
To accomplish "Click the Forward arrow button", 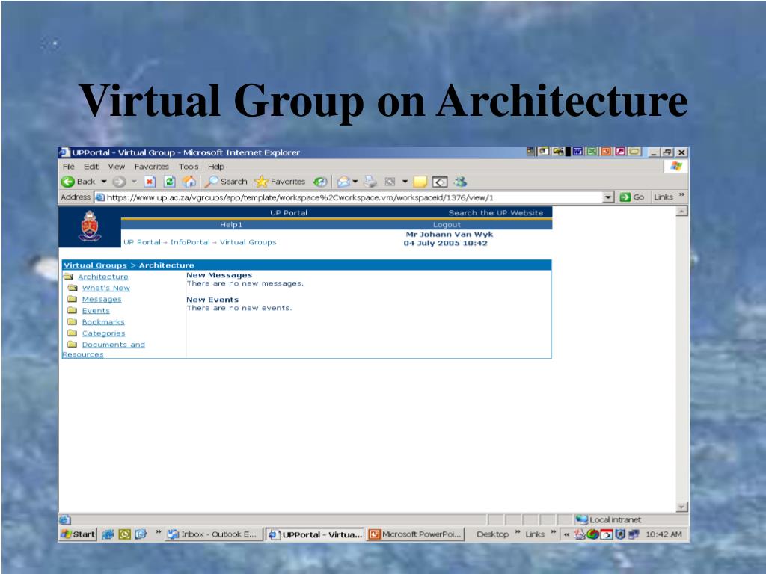I will pyautogui.click(x=119, y=182).
